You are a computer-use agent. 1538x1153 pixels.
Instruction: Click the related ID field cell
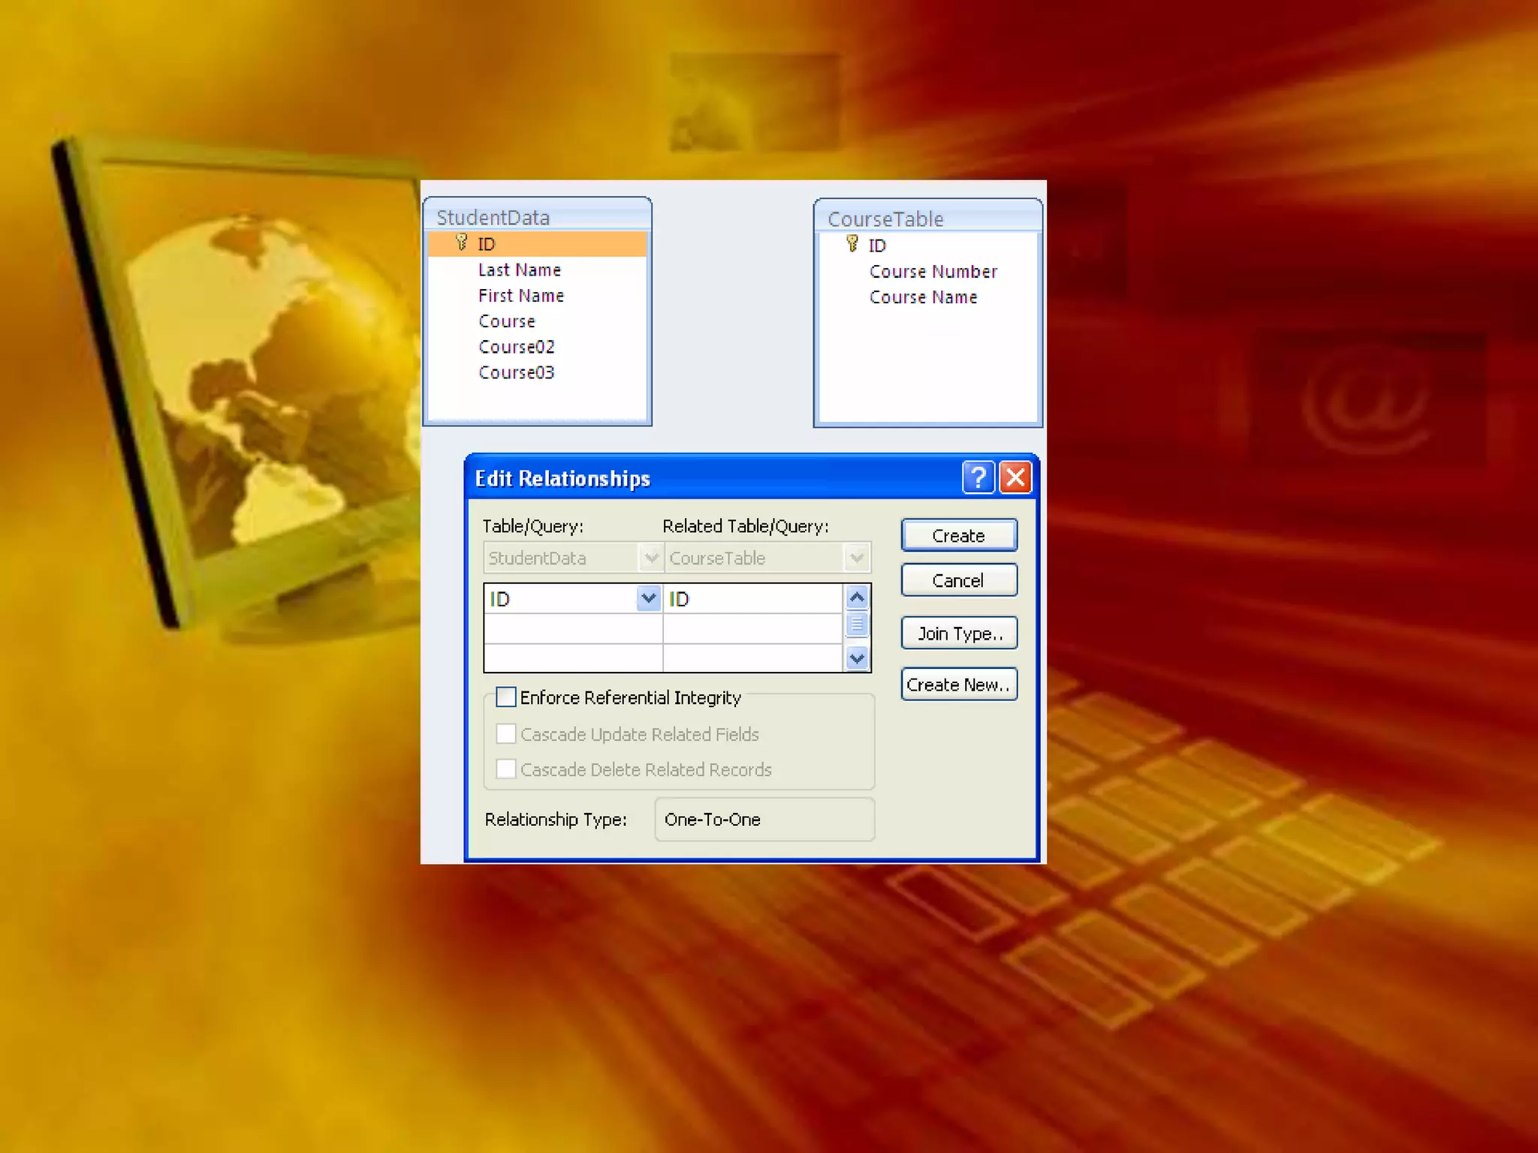[751, 598]
